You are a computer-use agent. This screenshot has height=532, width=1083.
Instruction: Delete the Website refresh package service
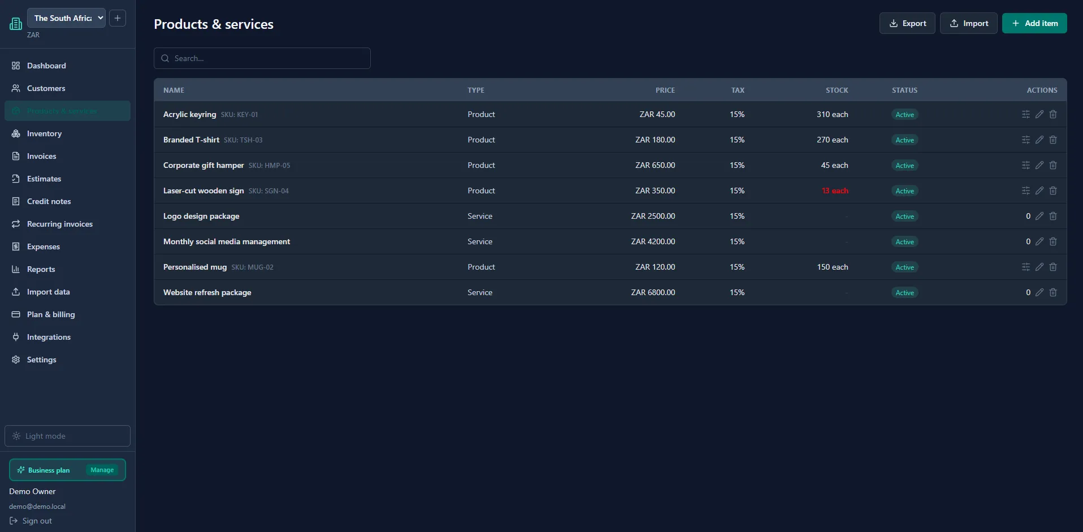point(1053,292)
